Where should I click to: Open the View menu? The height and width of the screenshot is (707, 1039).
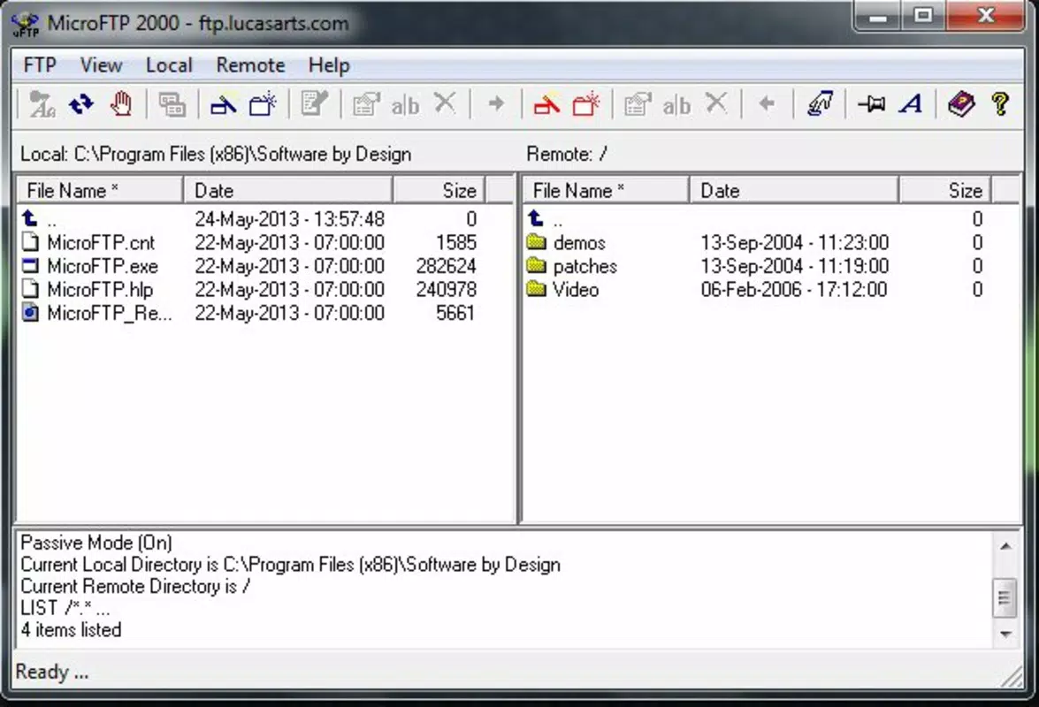[x=101, y=65]
